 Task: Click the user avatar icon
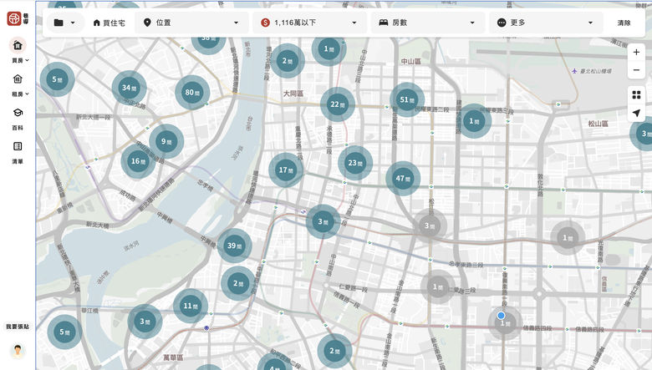click(18, 352)
